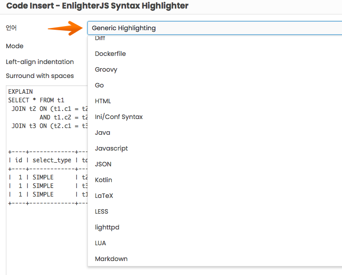Pick Go as highlighting language
This screenshot has height=275, width=342.
[215, 85]
